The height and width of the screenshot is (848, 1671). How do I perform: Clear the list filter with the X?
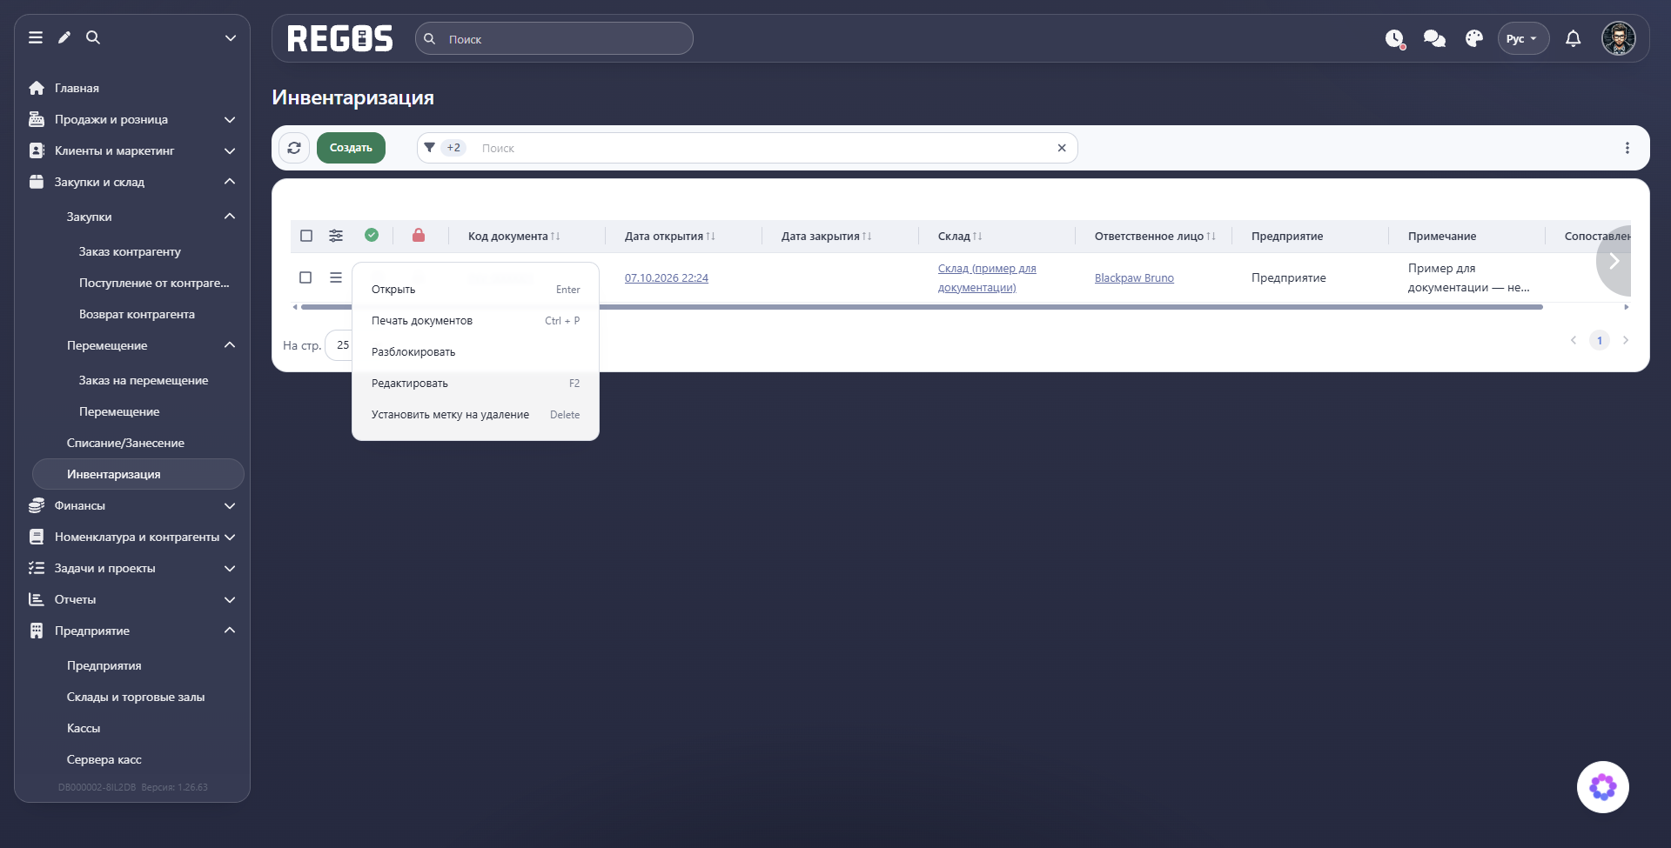point(1062,148)
